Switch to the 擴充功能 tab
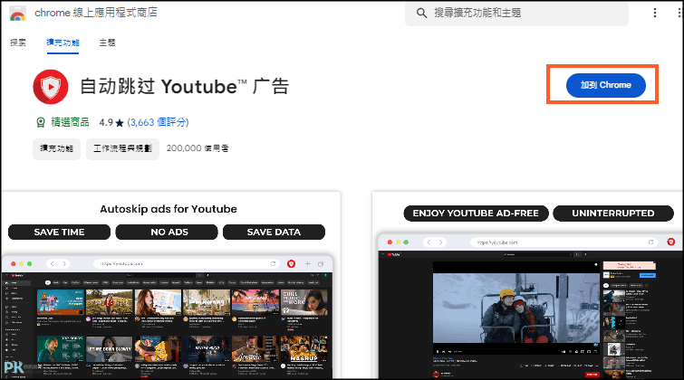684x380 pixels. 63,43
